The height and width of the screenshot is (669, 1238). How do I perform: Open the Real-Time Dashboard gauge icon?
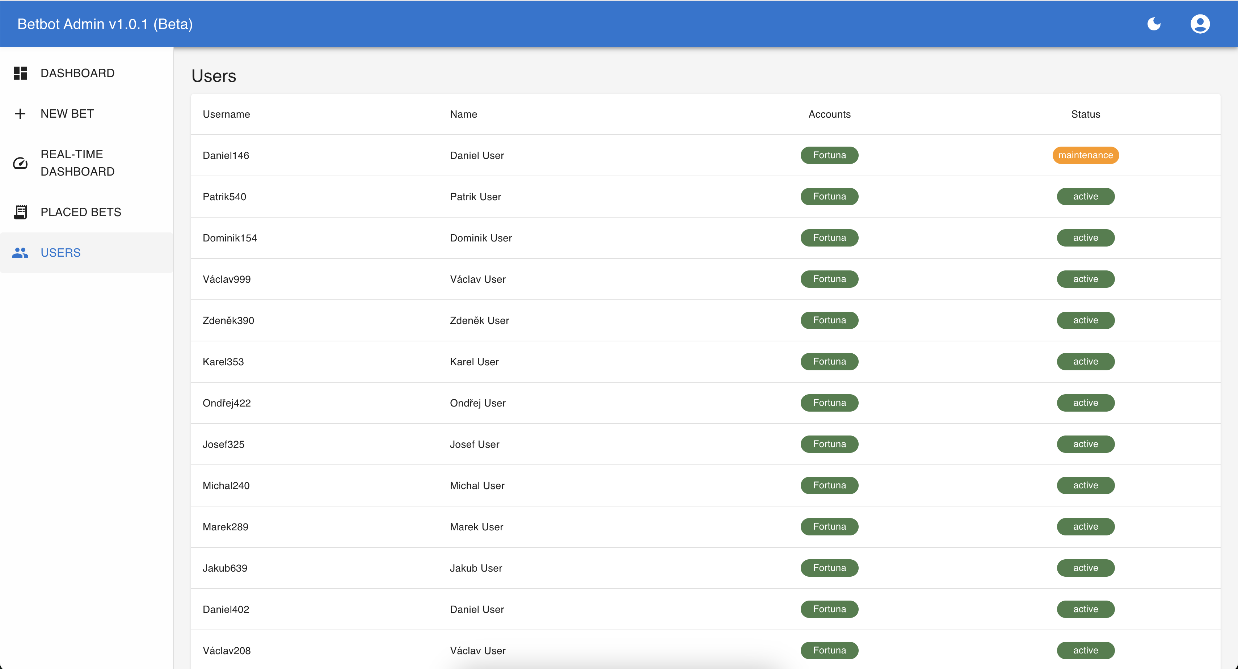click(20, 163)
